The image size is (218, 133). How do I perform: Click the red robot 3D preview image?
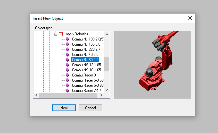(x=153, y=65)
